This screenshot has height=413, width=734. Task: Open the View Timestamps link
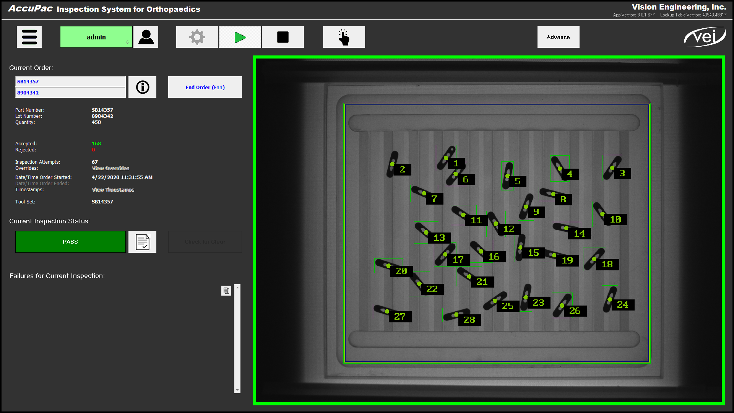pos(113,190)
